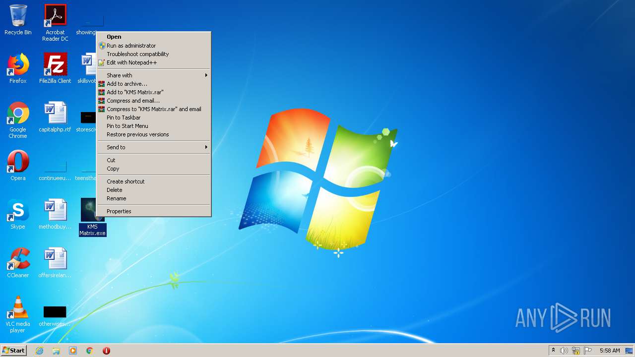Select skillsvot document icon

point(87,68)
